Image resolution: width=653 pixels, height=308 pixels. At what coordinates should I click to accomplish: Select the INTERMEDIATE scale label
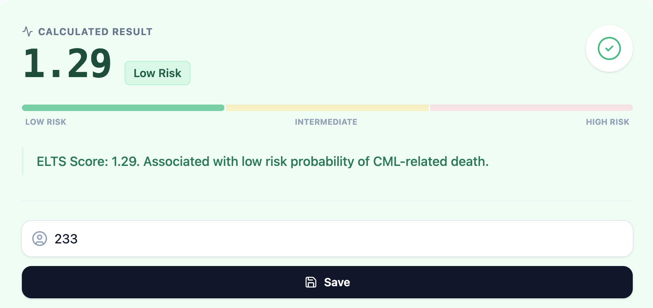pyautogui.click(x=326, y=122)
